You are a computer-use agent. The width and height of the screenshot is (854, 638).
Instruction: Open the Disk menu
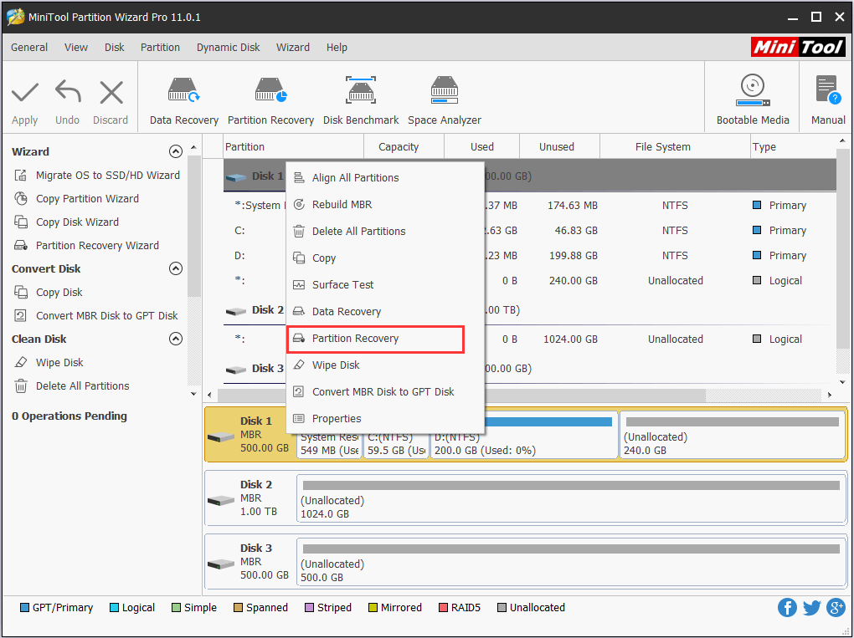coord(115,48)
